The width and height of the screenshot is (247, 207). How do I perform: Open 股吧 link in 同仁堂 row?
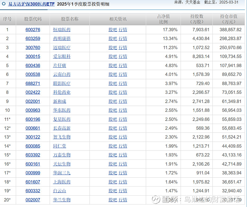tap(113, 146)
